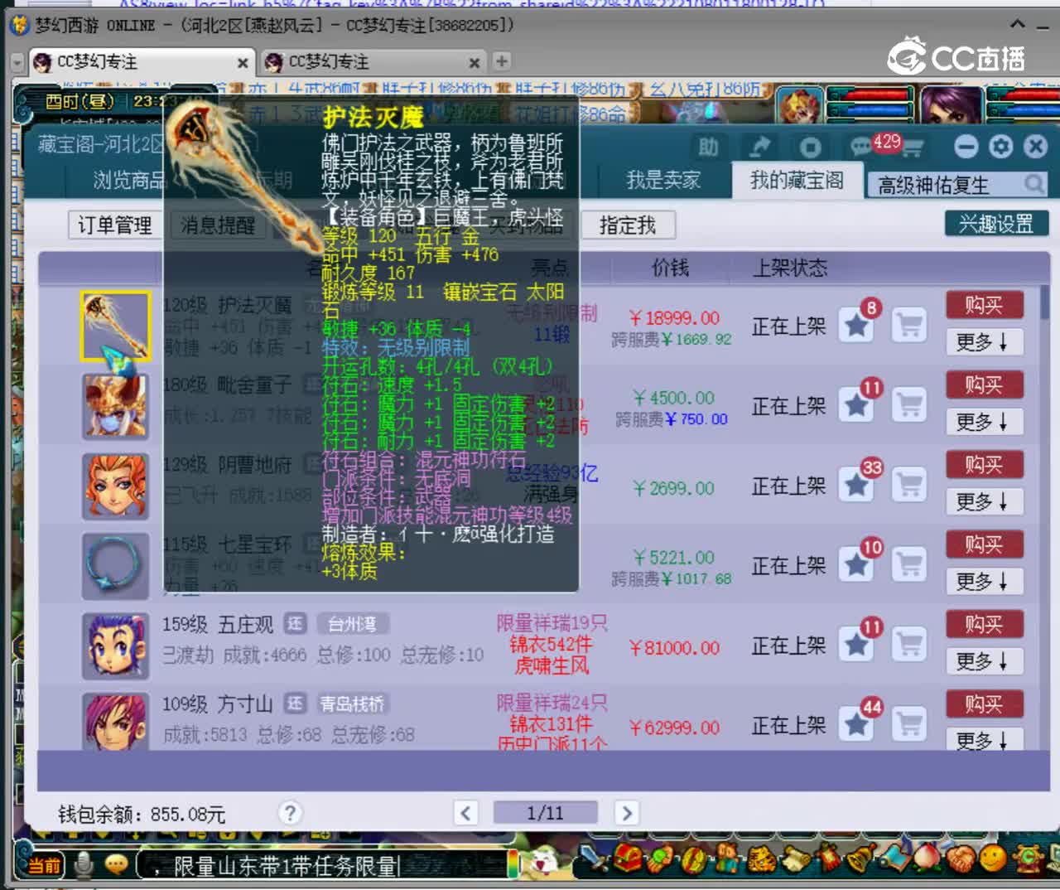Collapse the window with the top-right caret arrow
The width and height of the screenshot is (1060, 890).
[1018, 23]
